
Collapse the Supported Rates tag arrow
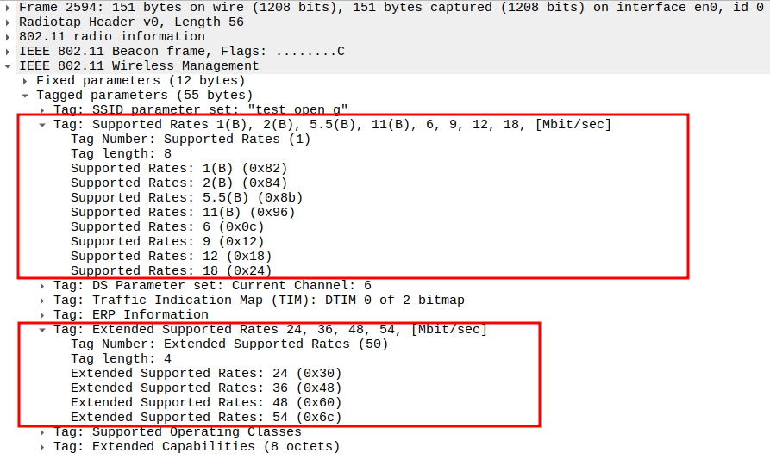pos(43,124)
